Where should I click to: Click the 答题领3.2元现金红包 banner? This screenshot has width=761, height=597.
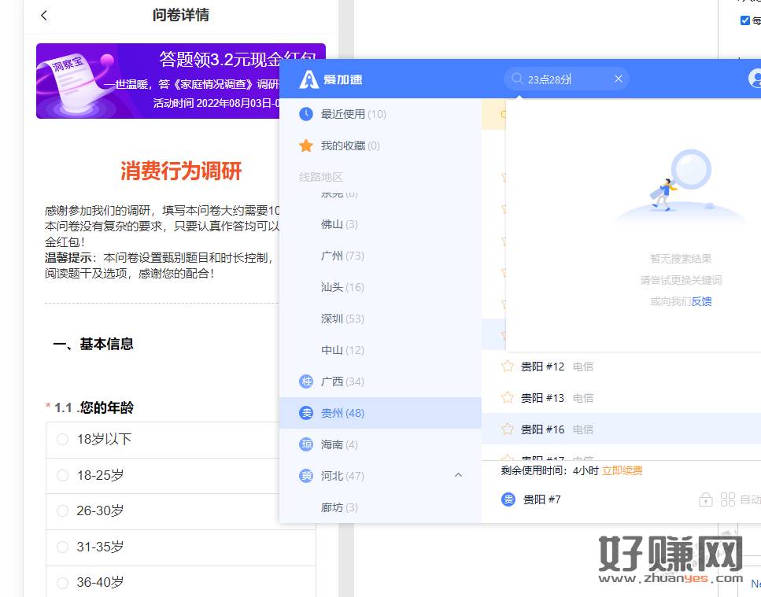coord(157,81)
